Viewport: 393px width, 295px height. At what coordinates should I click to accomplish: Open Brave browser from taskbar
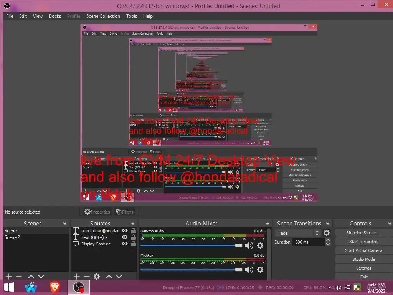pos(54,287)
